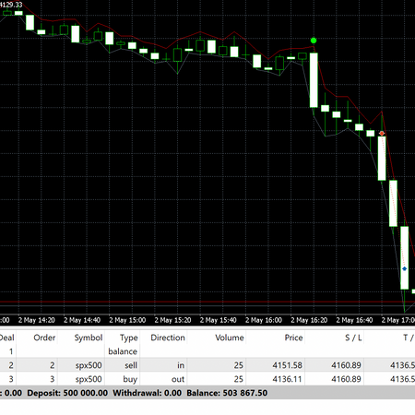
Task: Click the price value 4136.11
Action: click(x=288, y=379)
